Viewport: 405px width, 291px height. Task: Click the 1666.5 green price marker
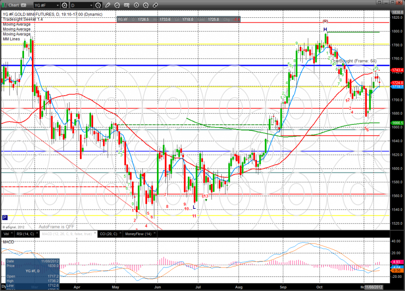click(x=397, y=123)
